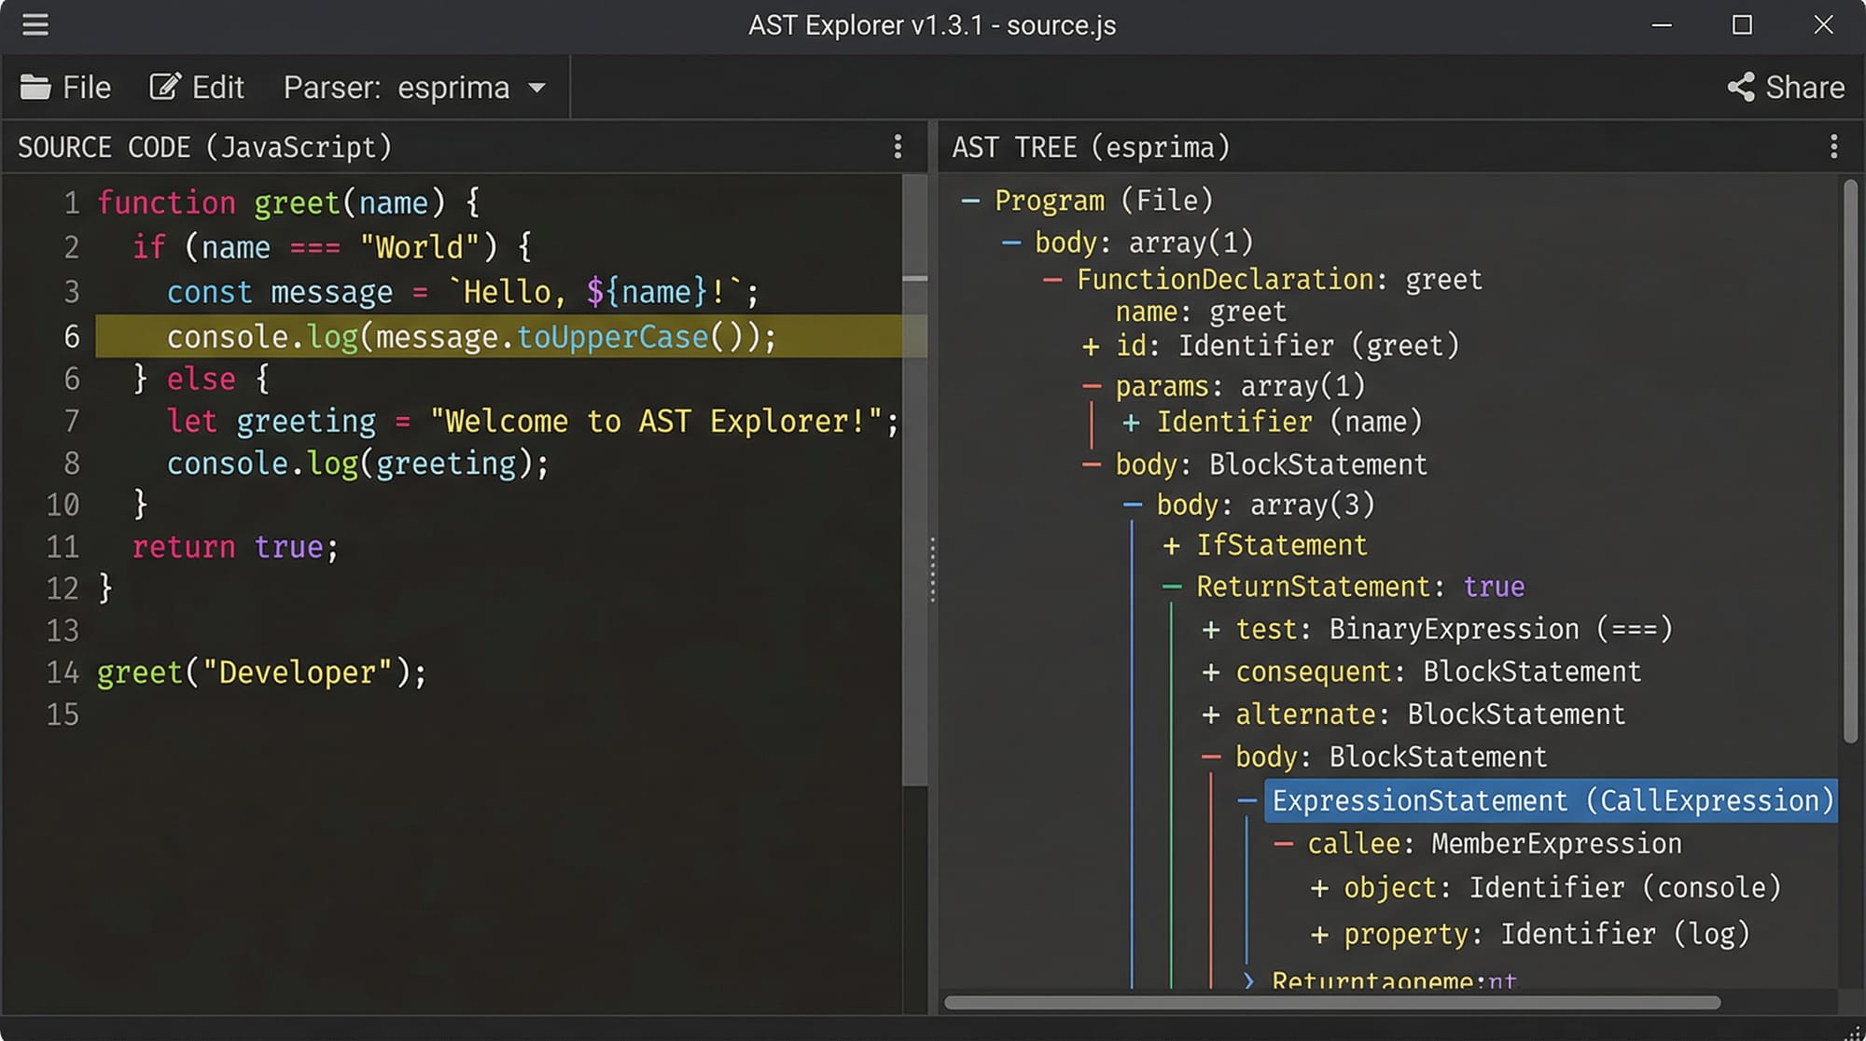Collapse the Program (File) root node
1866x1041 pixels.
pos(970,201)
